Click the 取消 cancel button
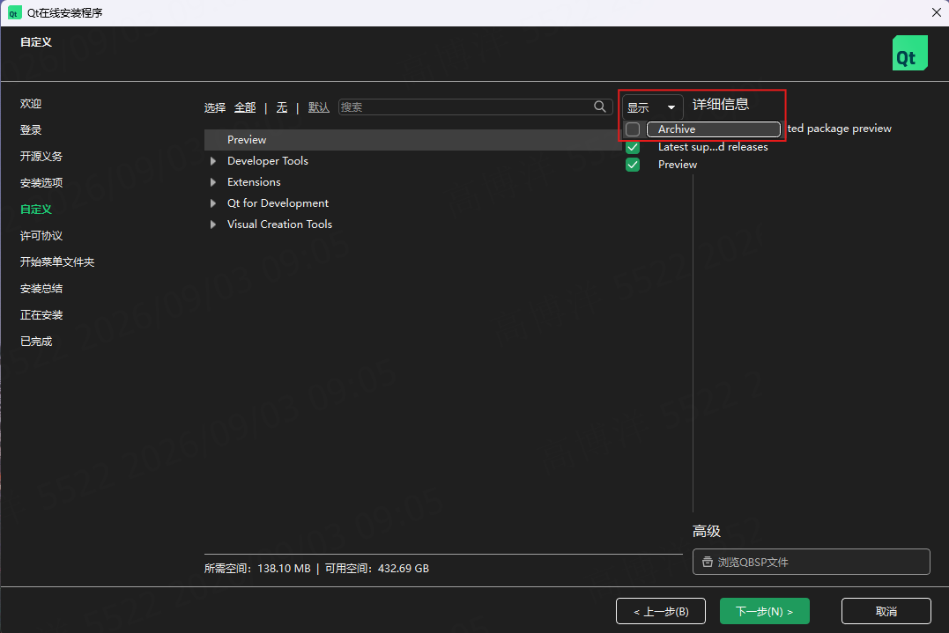949x633 pixels. (886, 611)
